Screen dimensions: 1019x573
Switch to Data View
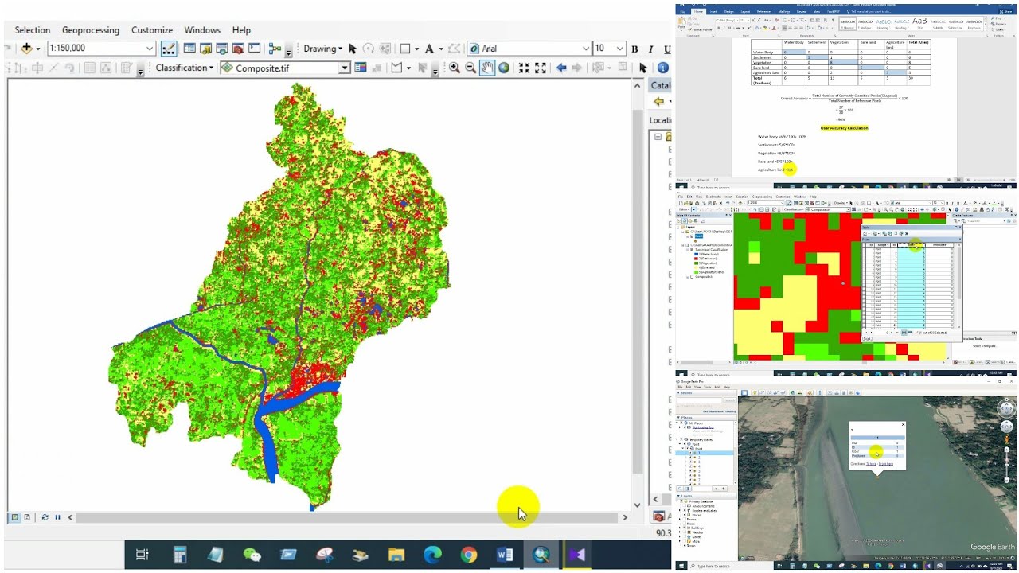coord(14,517)
